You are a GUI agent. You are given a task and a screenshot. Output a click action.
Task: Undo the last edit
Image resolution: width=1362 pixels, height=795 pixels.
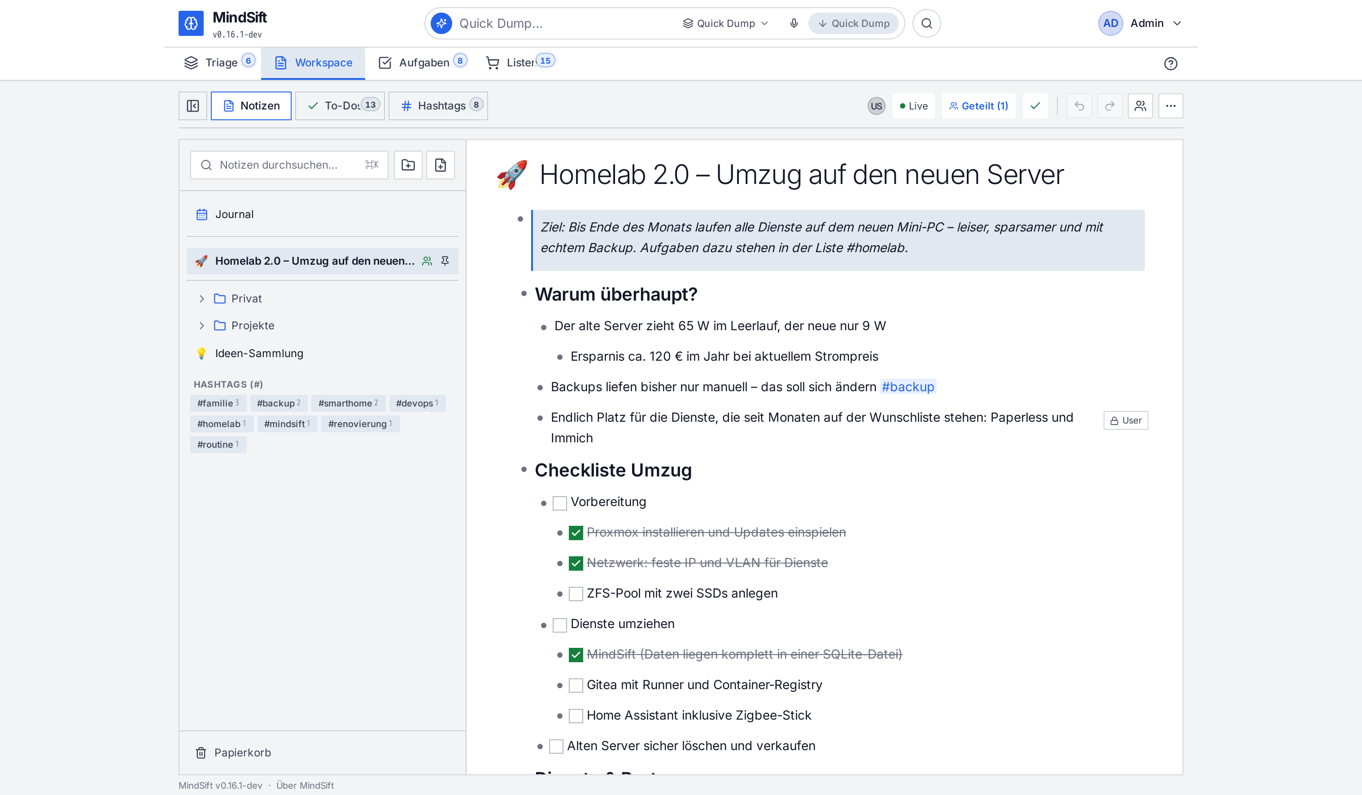pos(1079,106)
